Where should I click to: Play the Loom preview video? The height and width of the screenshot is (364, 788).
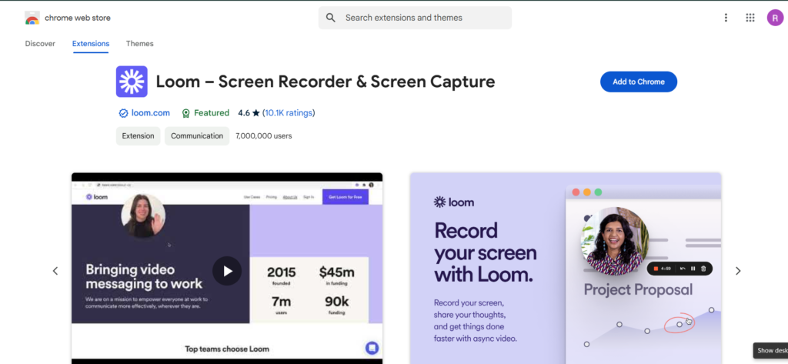[x=227, y=271]
